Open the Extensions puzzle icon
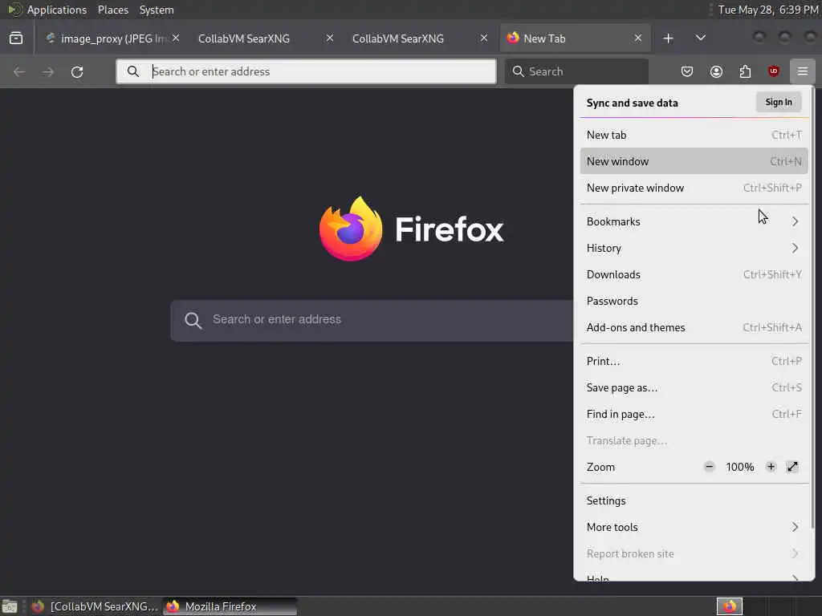This screenshot has width=822, height=616. pos(745,71)
